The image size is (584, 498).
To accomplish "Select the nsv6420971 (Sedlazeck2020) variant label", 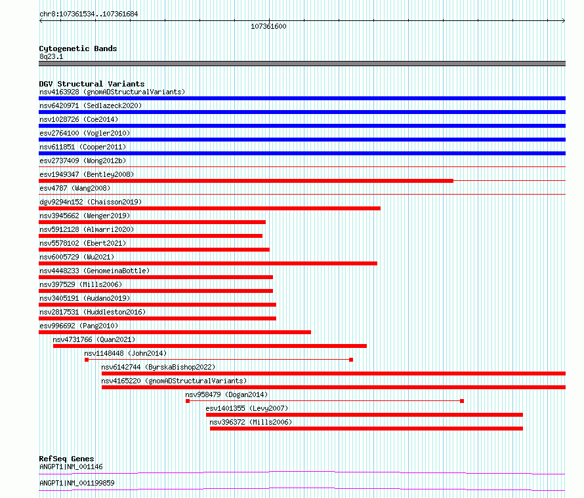I will pos(91,105).
